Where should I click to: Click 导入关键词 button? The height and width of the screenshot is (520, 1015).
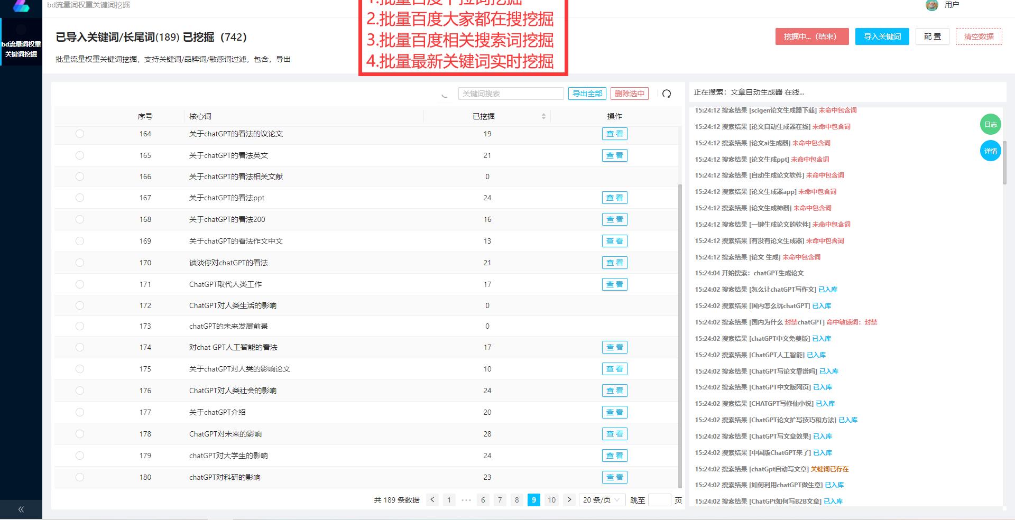click(882, 36)
